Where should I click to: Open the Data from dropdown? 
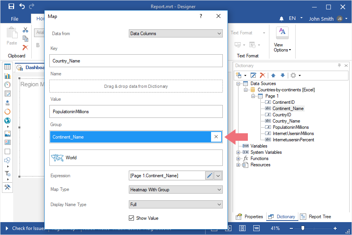[x=175, y=34]
